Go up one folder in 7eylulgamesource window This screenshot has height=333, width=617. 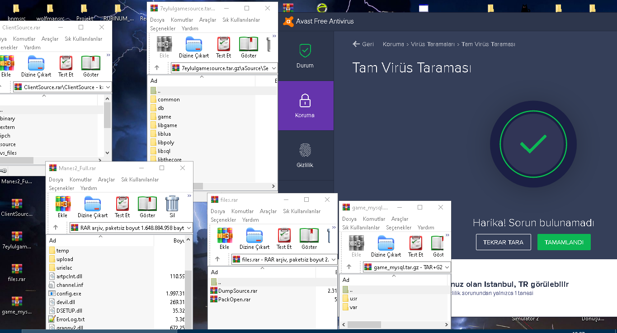(x=157, y=68)
